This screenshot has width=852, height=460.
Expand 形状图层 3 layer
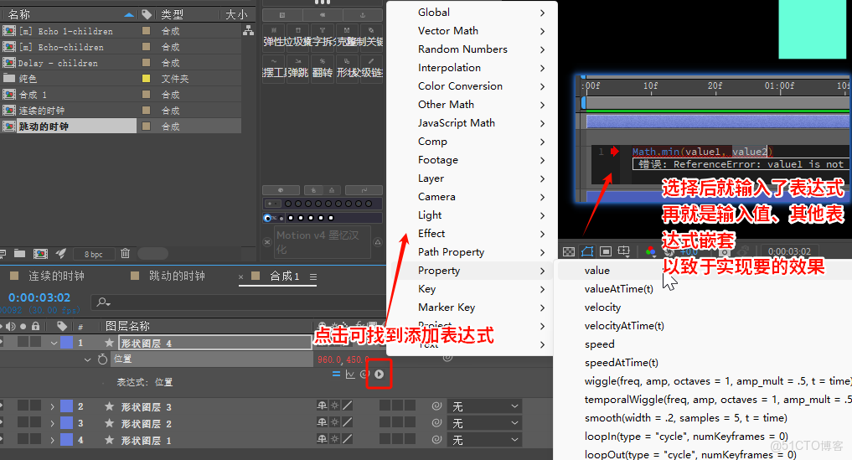click(x=52, y=406)
